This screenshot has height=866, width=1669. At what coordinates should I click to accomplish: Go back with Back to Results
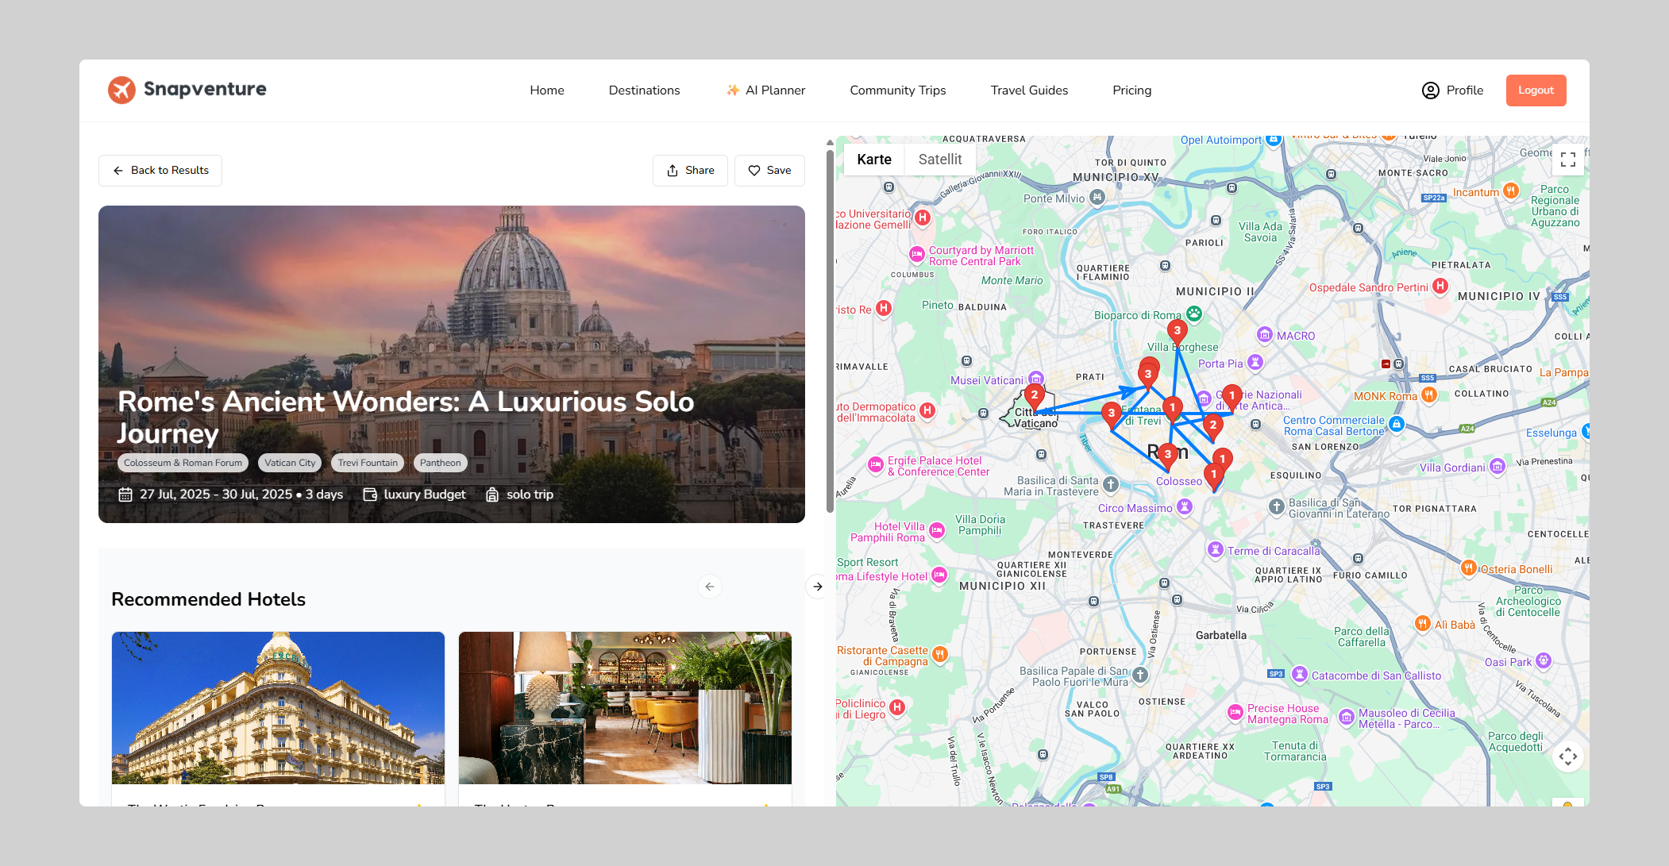[x=160, y=171]
